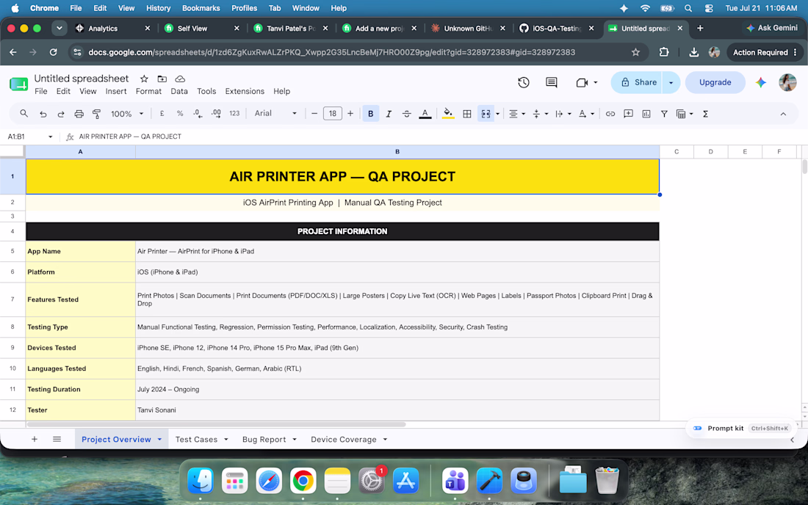Insert a comment from toolbar
This screenshot has height=505, width=808.
(x=628, y=114)
